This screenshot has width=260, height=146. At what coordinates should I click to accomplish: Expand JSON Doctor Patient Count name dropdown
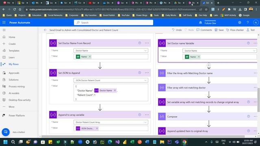coord(145,80)
